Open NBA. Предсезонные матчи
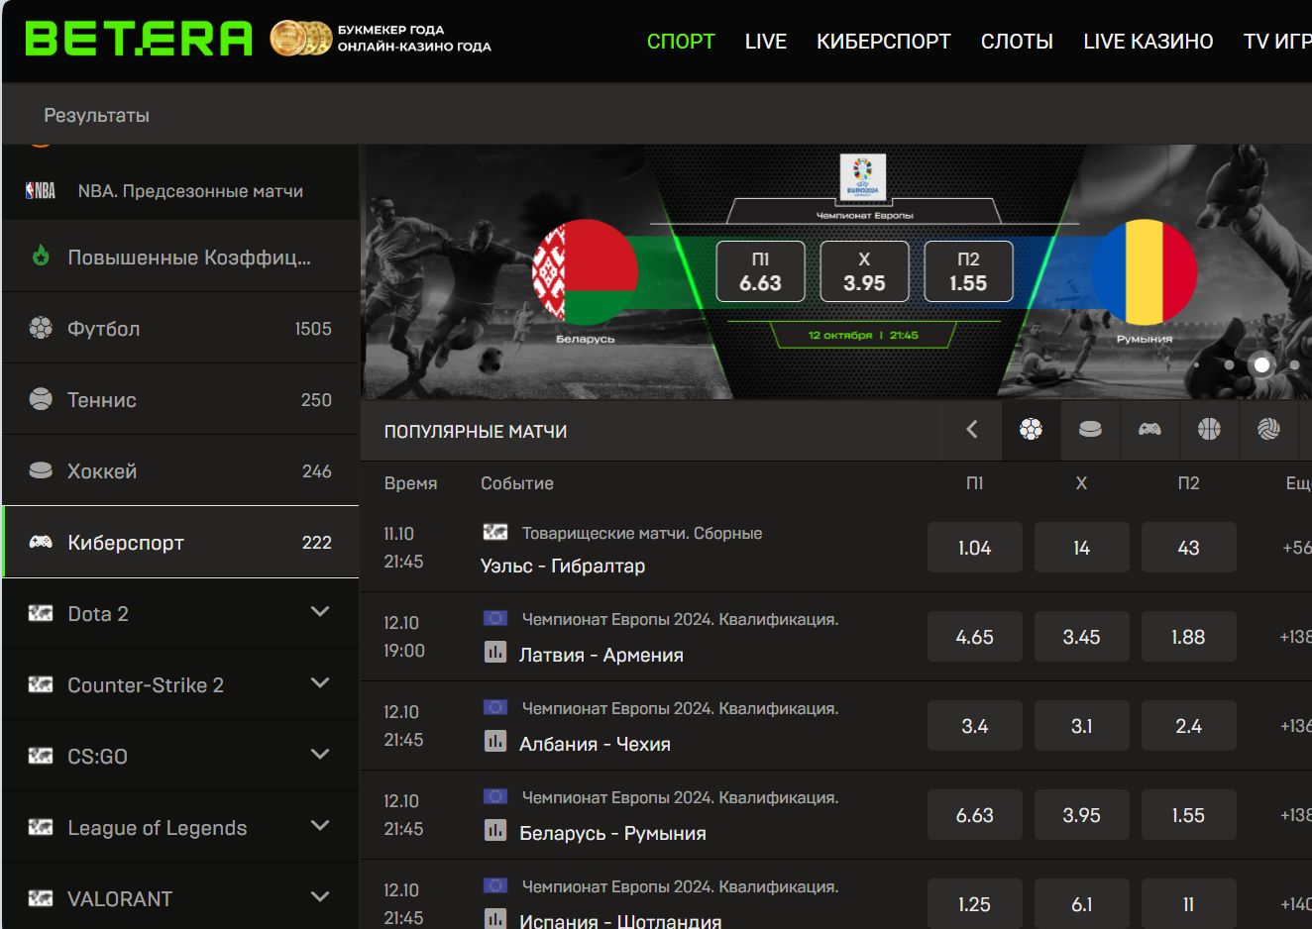 [190, 191]
